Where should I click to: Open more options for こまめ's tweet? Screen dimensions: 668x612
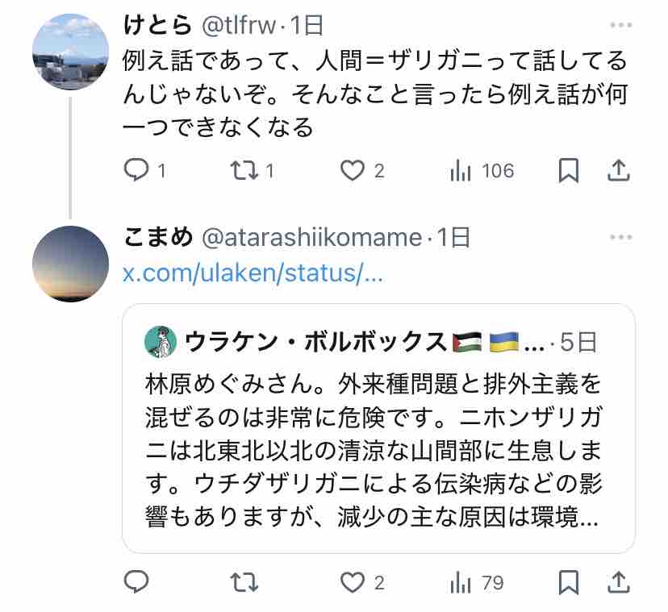(620, 237)
